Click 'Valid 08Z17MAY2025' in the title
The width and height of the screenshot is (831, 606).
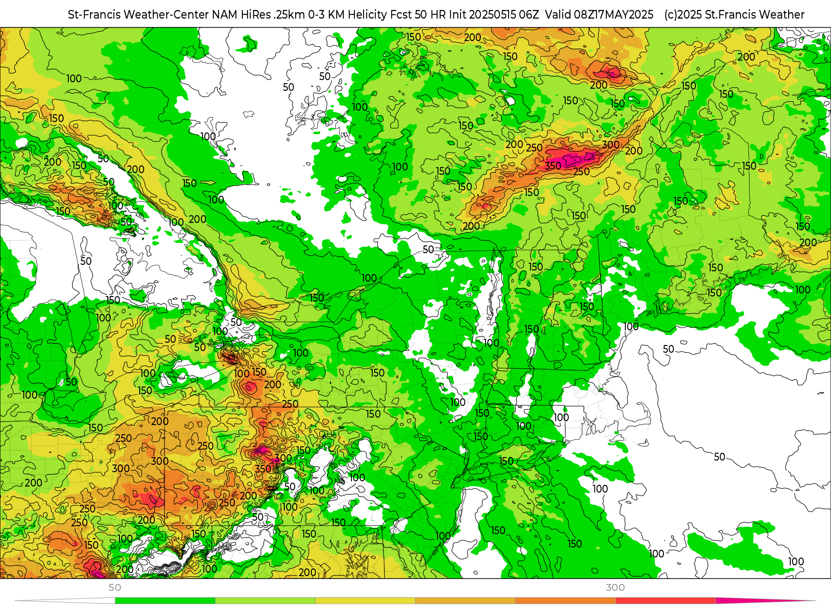point(599,15)
